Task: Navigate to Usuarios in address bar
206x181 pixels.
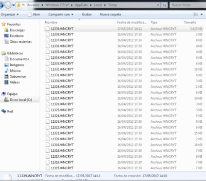Action: click(x=33, y=5)
